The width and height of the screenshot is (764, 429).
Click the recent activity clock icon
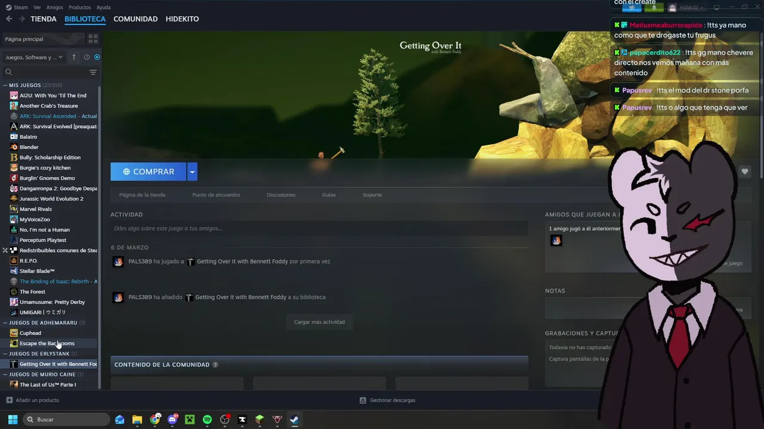click(87, 57)
